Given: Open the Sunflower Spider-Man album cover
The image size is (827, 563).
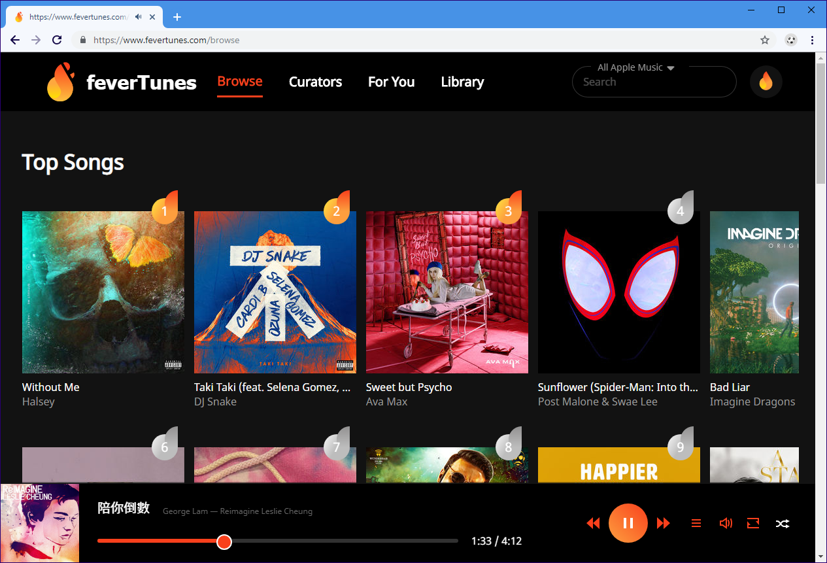Looking at the screenshot, I should pyautogui.click(x=619, y=292).
